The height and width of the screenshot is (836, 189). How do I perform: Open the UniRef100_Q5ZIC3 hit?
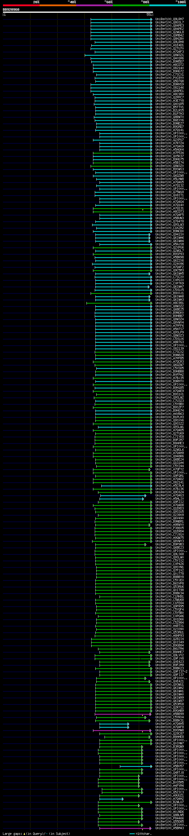tap(169, 792)
